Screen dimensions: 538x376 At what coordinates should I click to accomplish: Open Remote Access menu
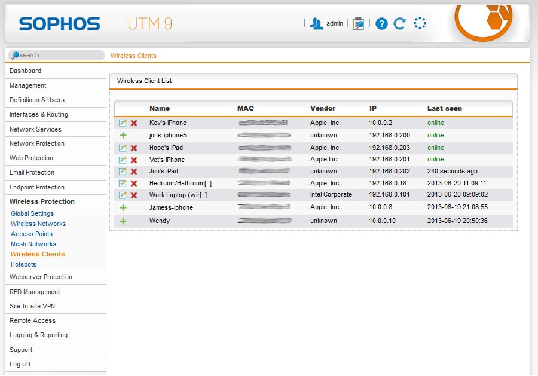56,321
